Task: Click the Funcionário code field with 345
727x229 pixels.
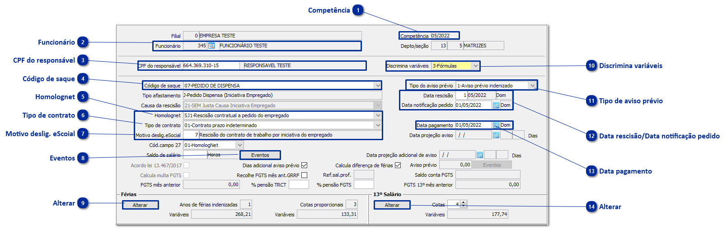Action: coord(195,46)
